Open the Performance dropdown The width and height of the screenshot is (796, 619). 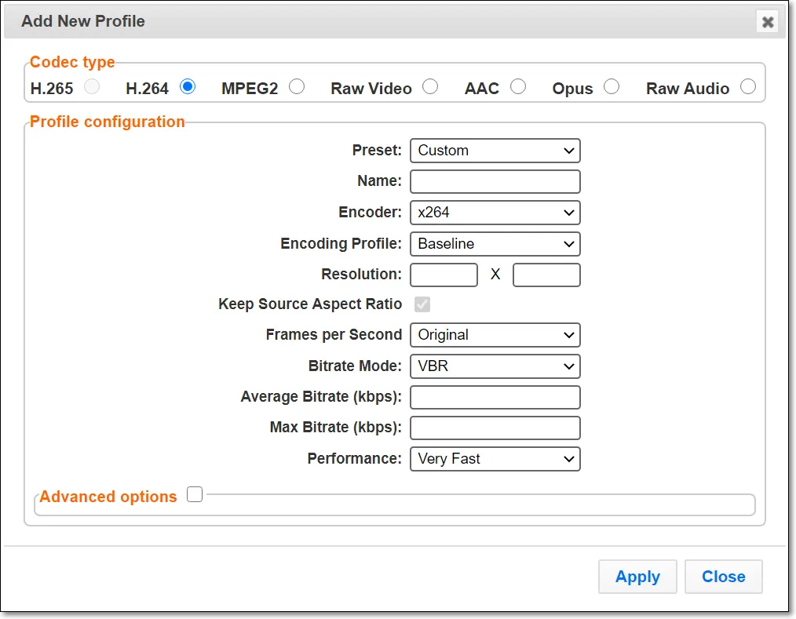pyautogui.click(x=495, y=459)
